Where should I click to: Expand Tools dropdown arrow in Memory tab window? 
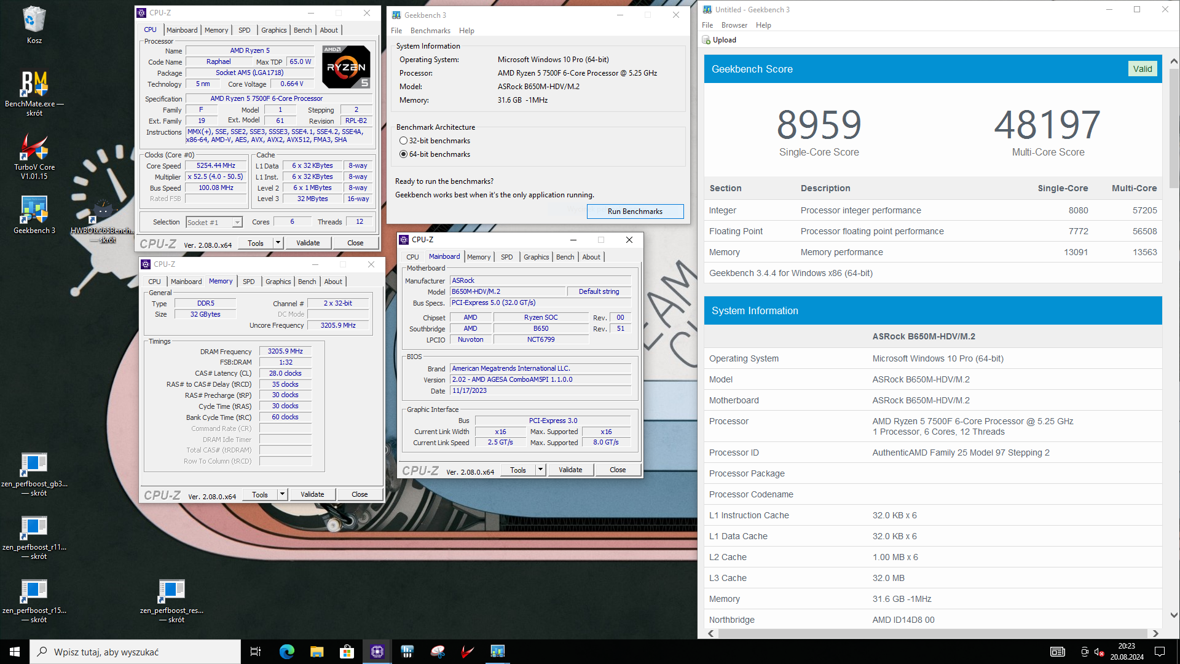tap(282, 494)
